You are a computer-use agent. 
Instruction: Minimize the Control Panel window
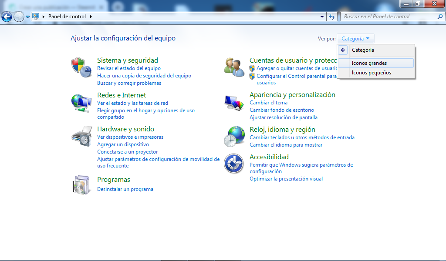[406, 3]
